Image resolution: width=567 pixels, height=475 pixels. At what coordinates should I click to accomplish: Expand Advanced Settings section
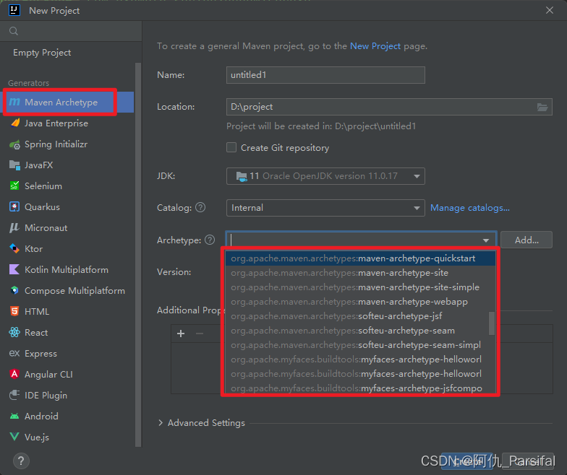[x=161, y=423]
